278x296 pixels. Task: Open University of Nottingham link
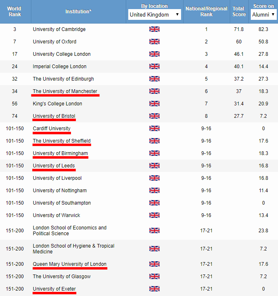pyautogui.click(x=60, y=191)
